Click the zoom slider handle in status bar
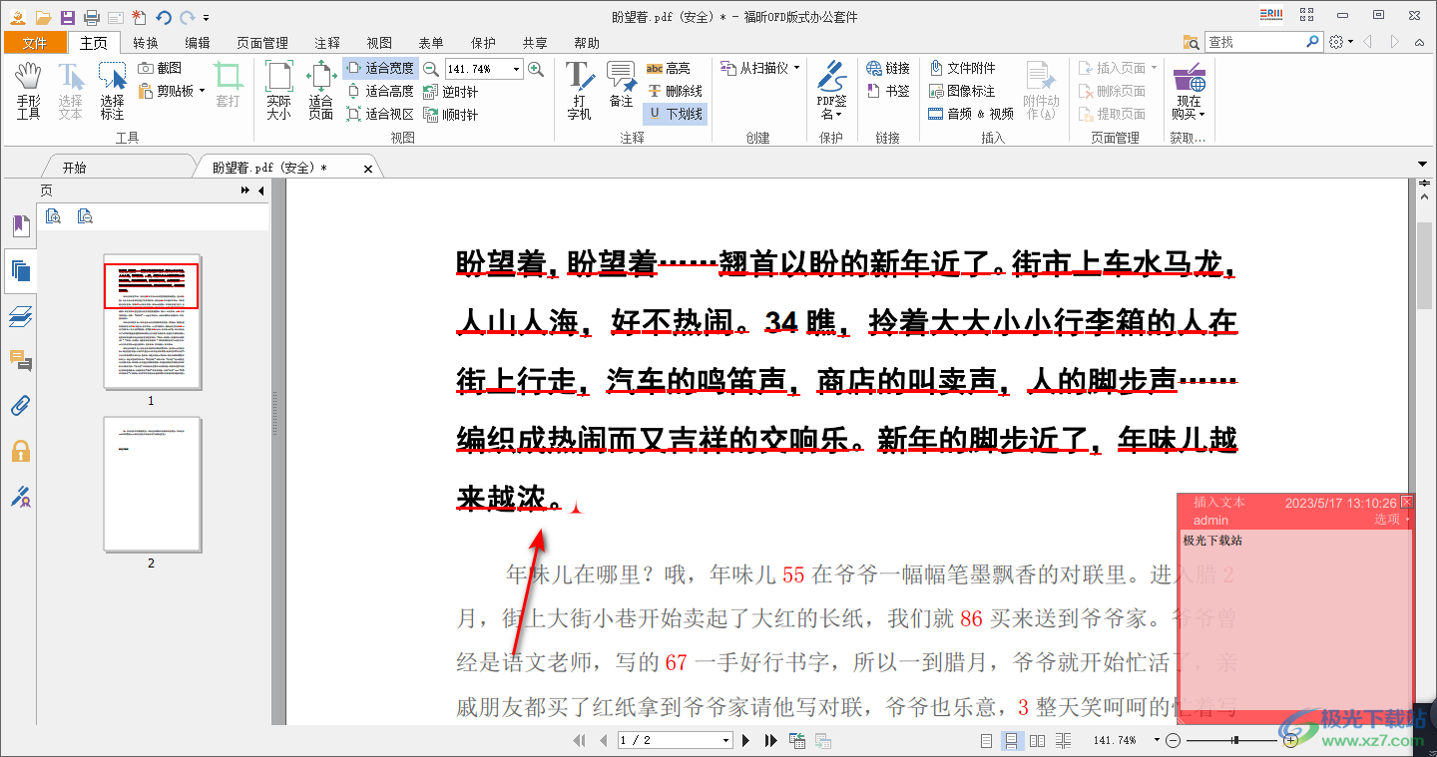 click(1235, 740)
